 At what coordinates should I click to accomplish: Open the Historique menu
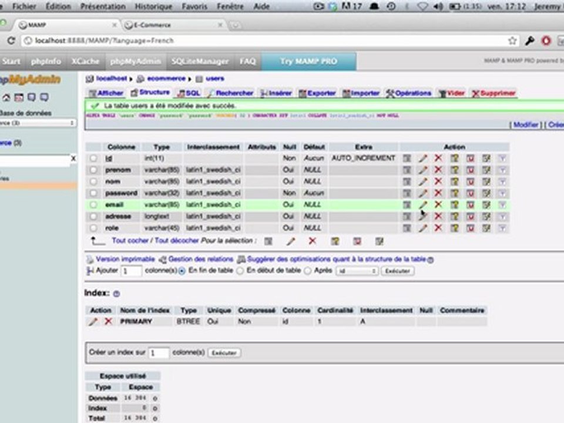pos(153,6)
